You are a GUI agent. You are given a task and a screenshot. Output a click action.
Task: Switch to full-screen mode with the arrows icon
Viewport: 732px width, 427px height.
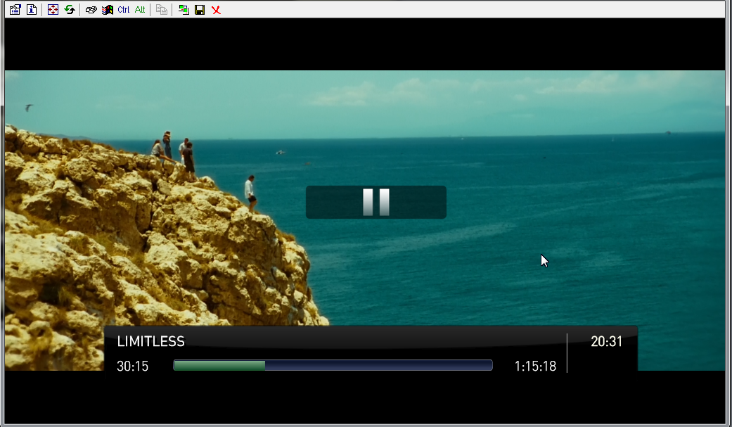click(53, 9)
